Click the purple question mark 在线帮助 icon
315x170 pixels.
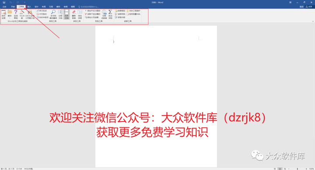pos(16,15)
